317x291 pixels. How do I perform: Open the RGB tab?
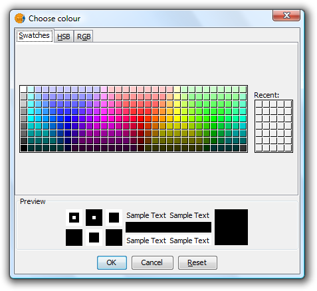[84, 37]
